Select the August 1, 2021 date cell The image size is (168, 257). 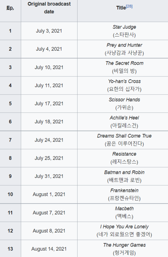[x=49, y=194]
